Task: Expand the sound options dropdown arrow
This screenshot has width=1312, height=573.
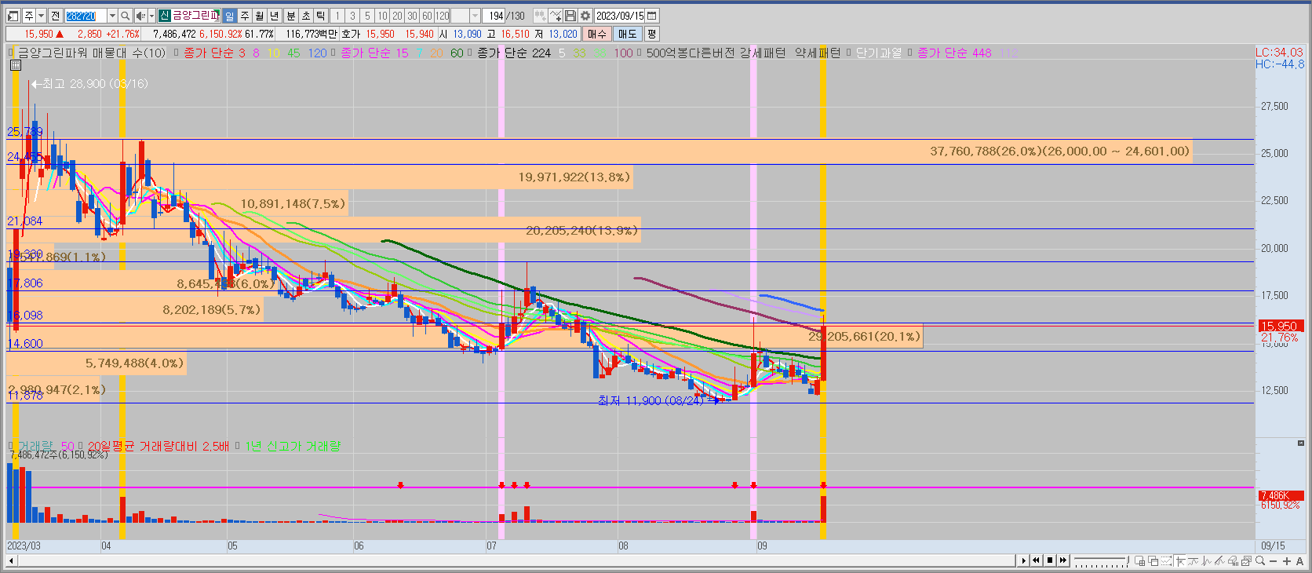Action: click(x=151, y=16)
